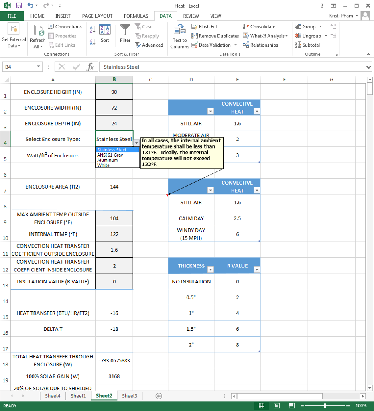Open Sheet4 worksheet tab
This screenshot has width=374, height=411.
point(53,396)
